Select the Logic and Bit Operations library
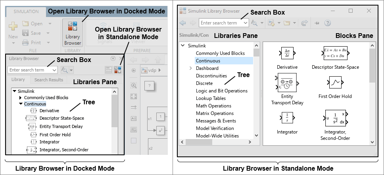The height and width of the screenshot is (175, 384). pyautogui.click(x=222, y=91)
